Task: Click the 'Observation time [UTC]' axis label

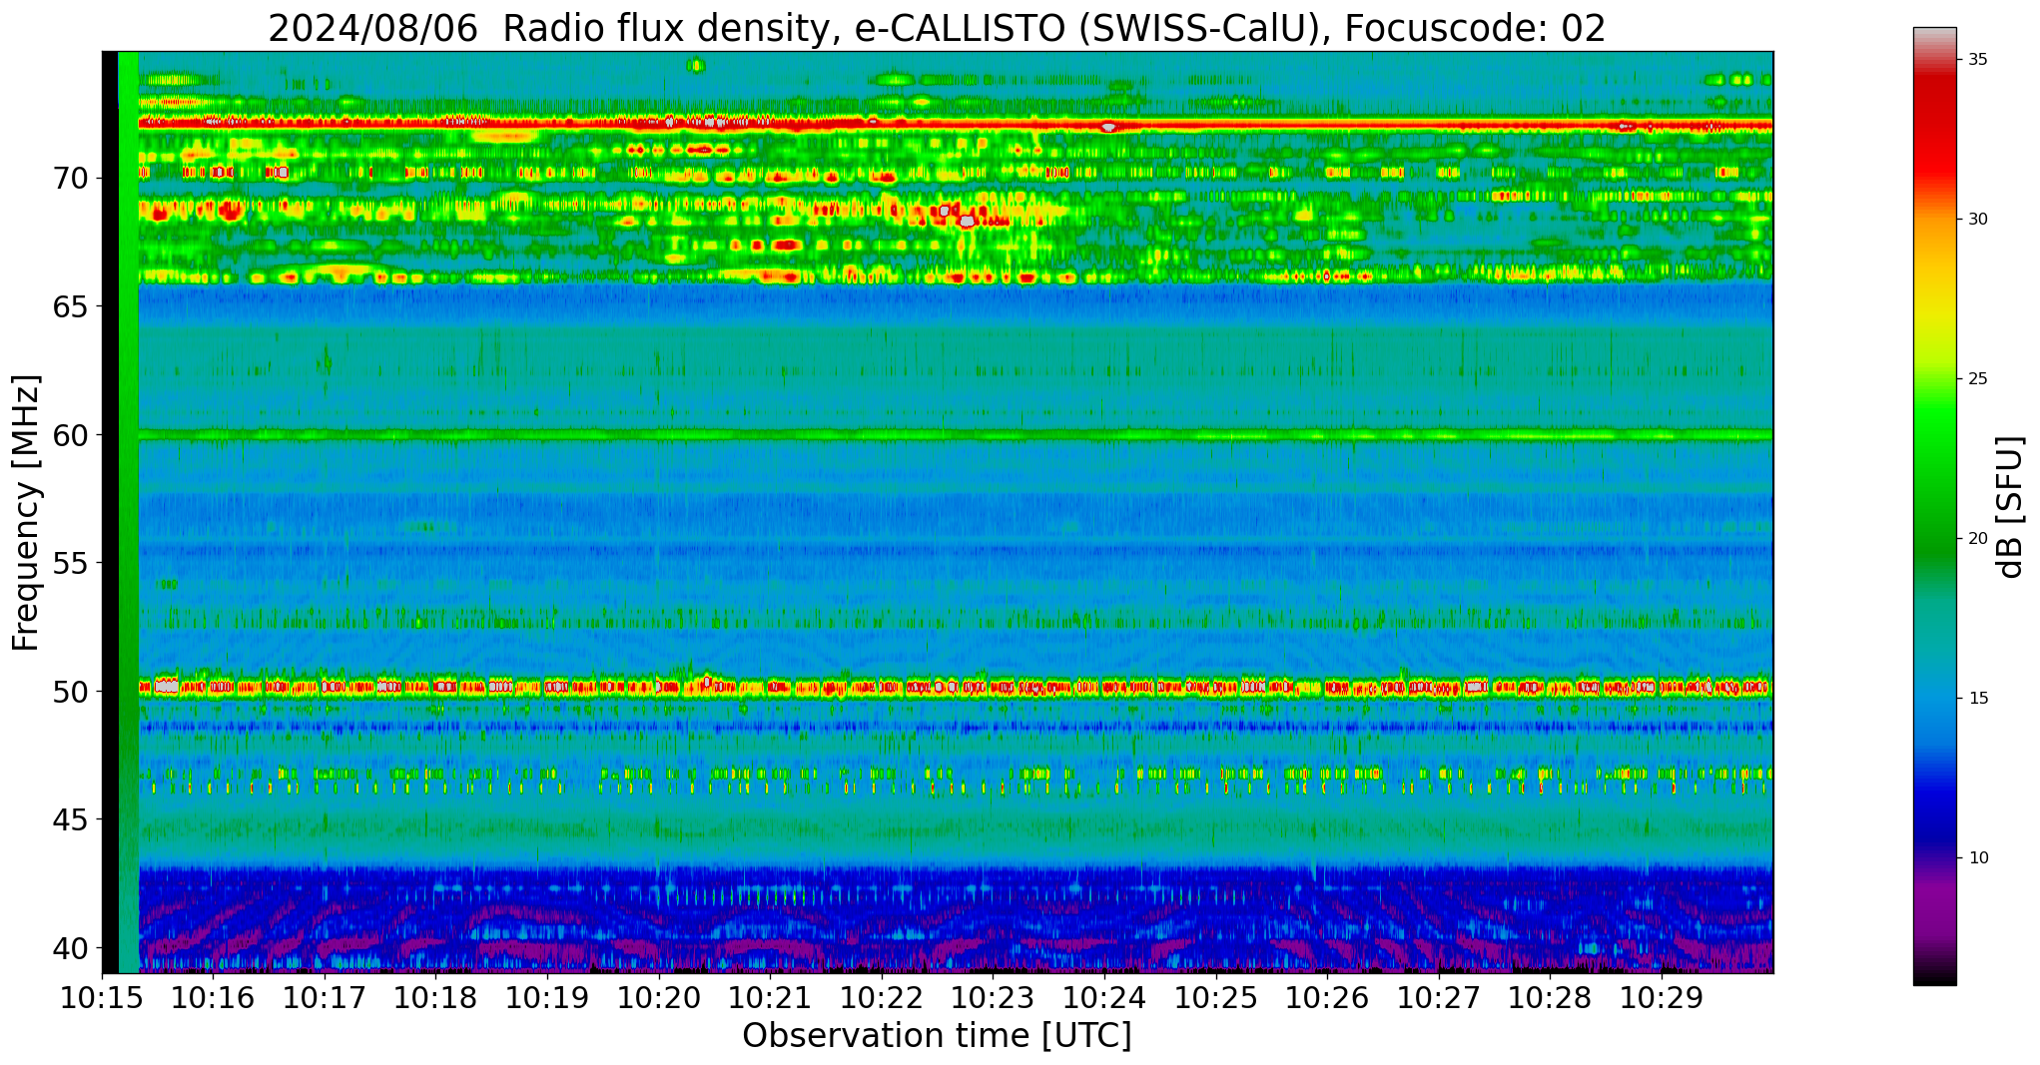Action: pyautogui.click(x=937, y=1036)
